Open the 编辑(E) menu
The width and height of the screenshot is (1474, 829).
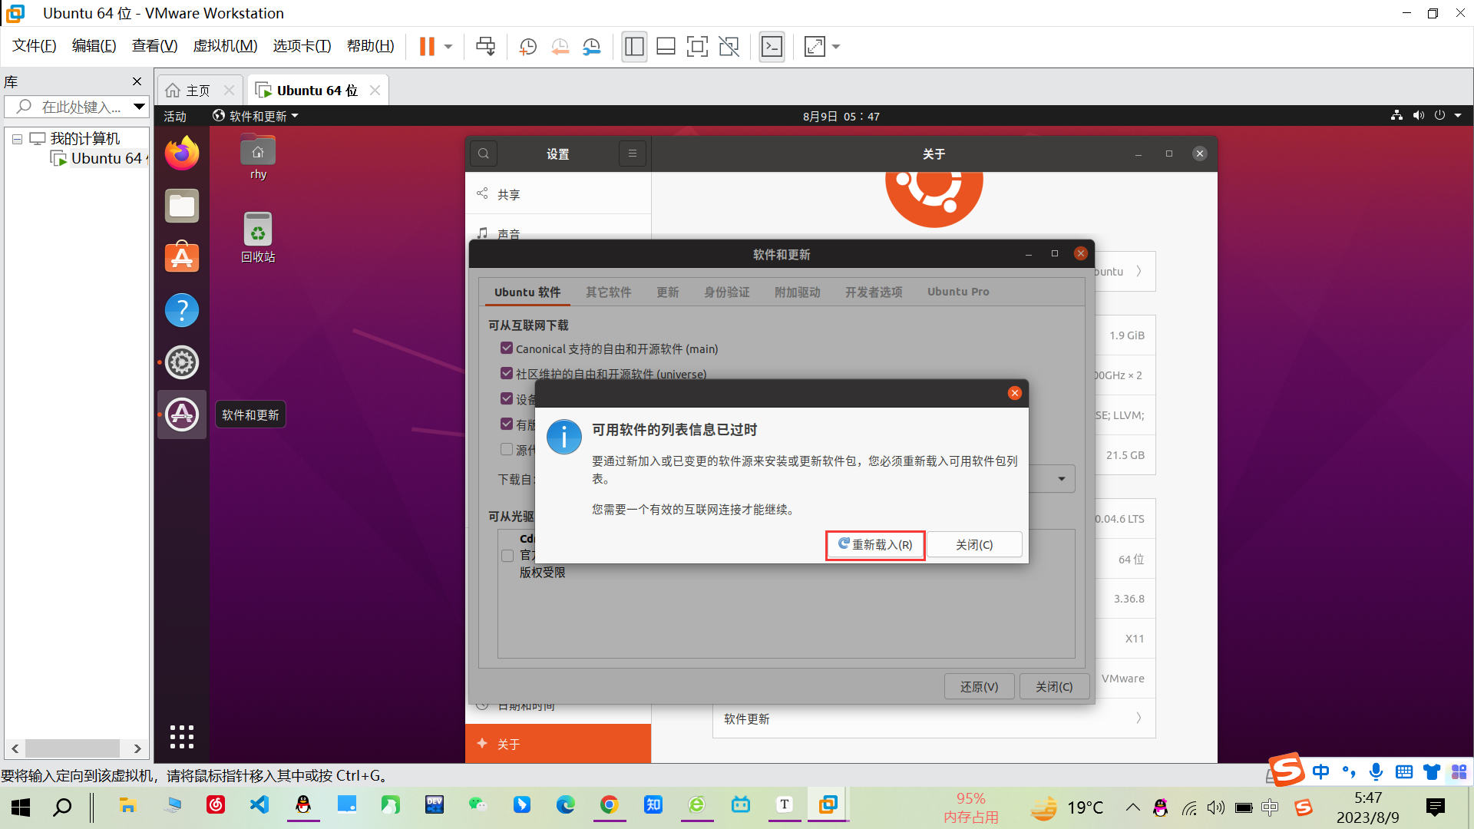[94, 46]
